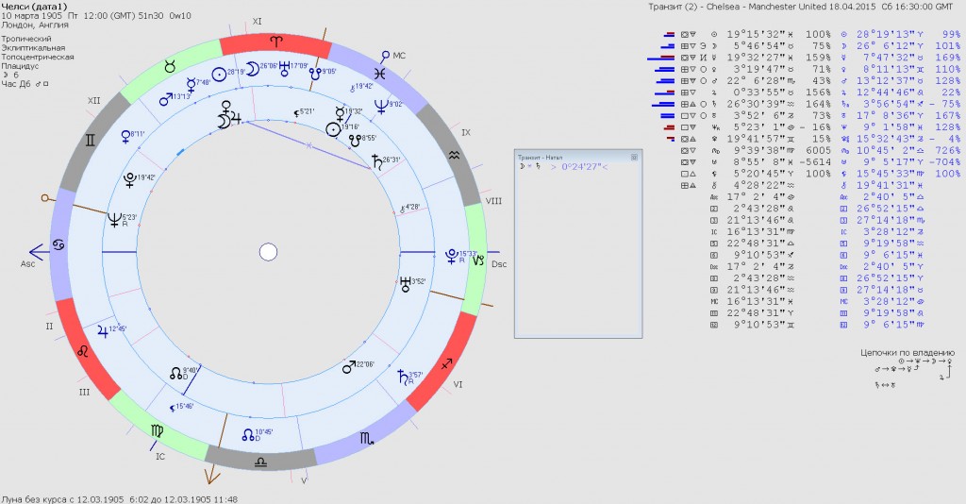Select the Cancer sign segment near Asc

coord(58,245)
